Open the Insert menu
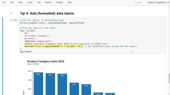 [30, 2]
